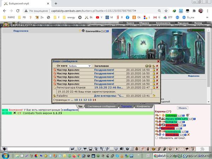The image size is (212, 159).
Task: Reload the page in browser
Action: pyautogui.click(x=18, y=11)
